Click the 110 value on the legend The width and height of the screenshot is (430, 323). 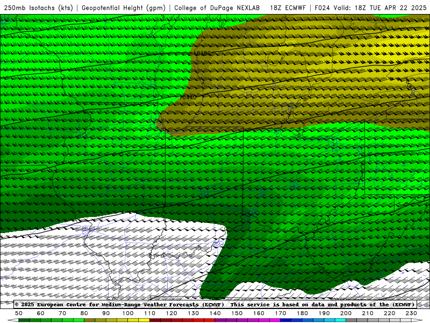(x=150, y=313)
